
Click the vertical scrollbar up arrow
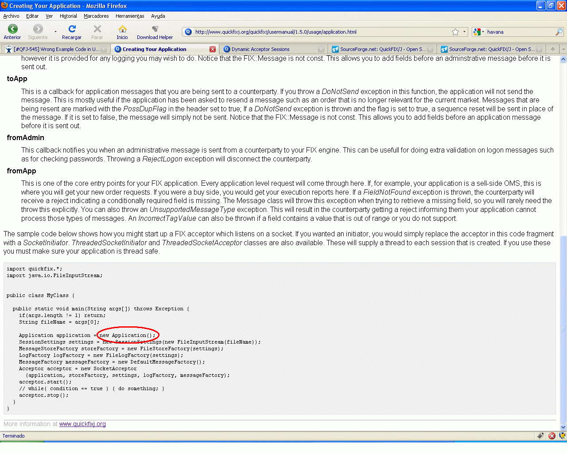tap(563, 59)
